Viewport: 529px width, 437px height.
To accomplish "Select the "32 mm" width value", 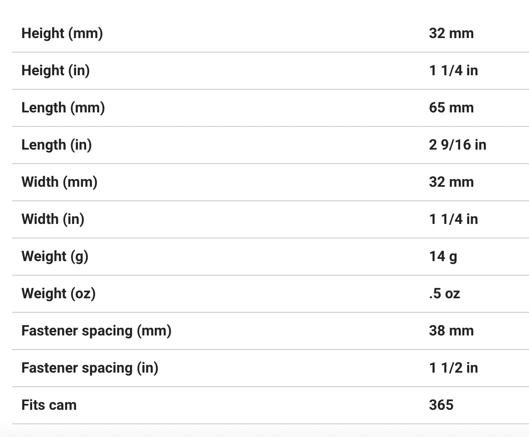I will (x=451, y=182).
